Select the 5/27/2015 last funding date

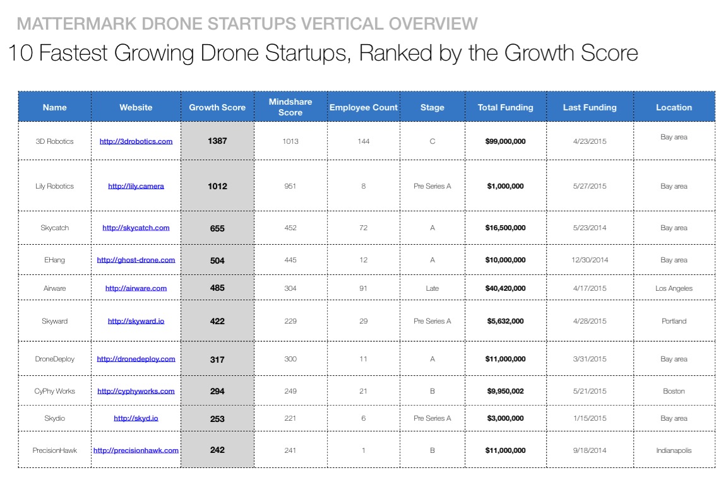tap(590, 186)
